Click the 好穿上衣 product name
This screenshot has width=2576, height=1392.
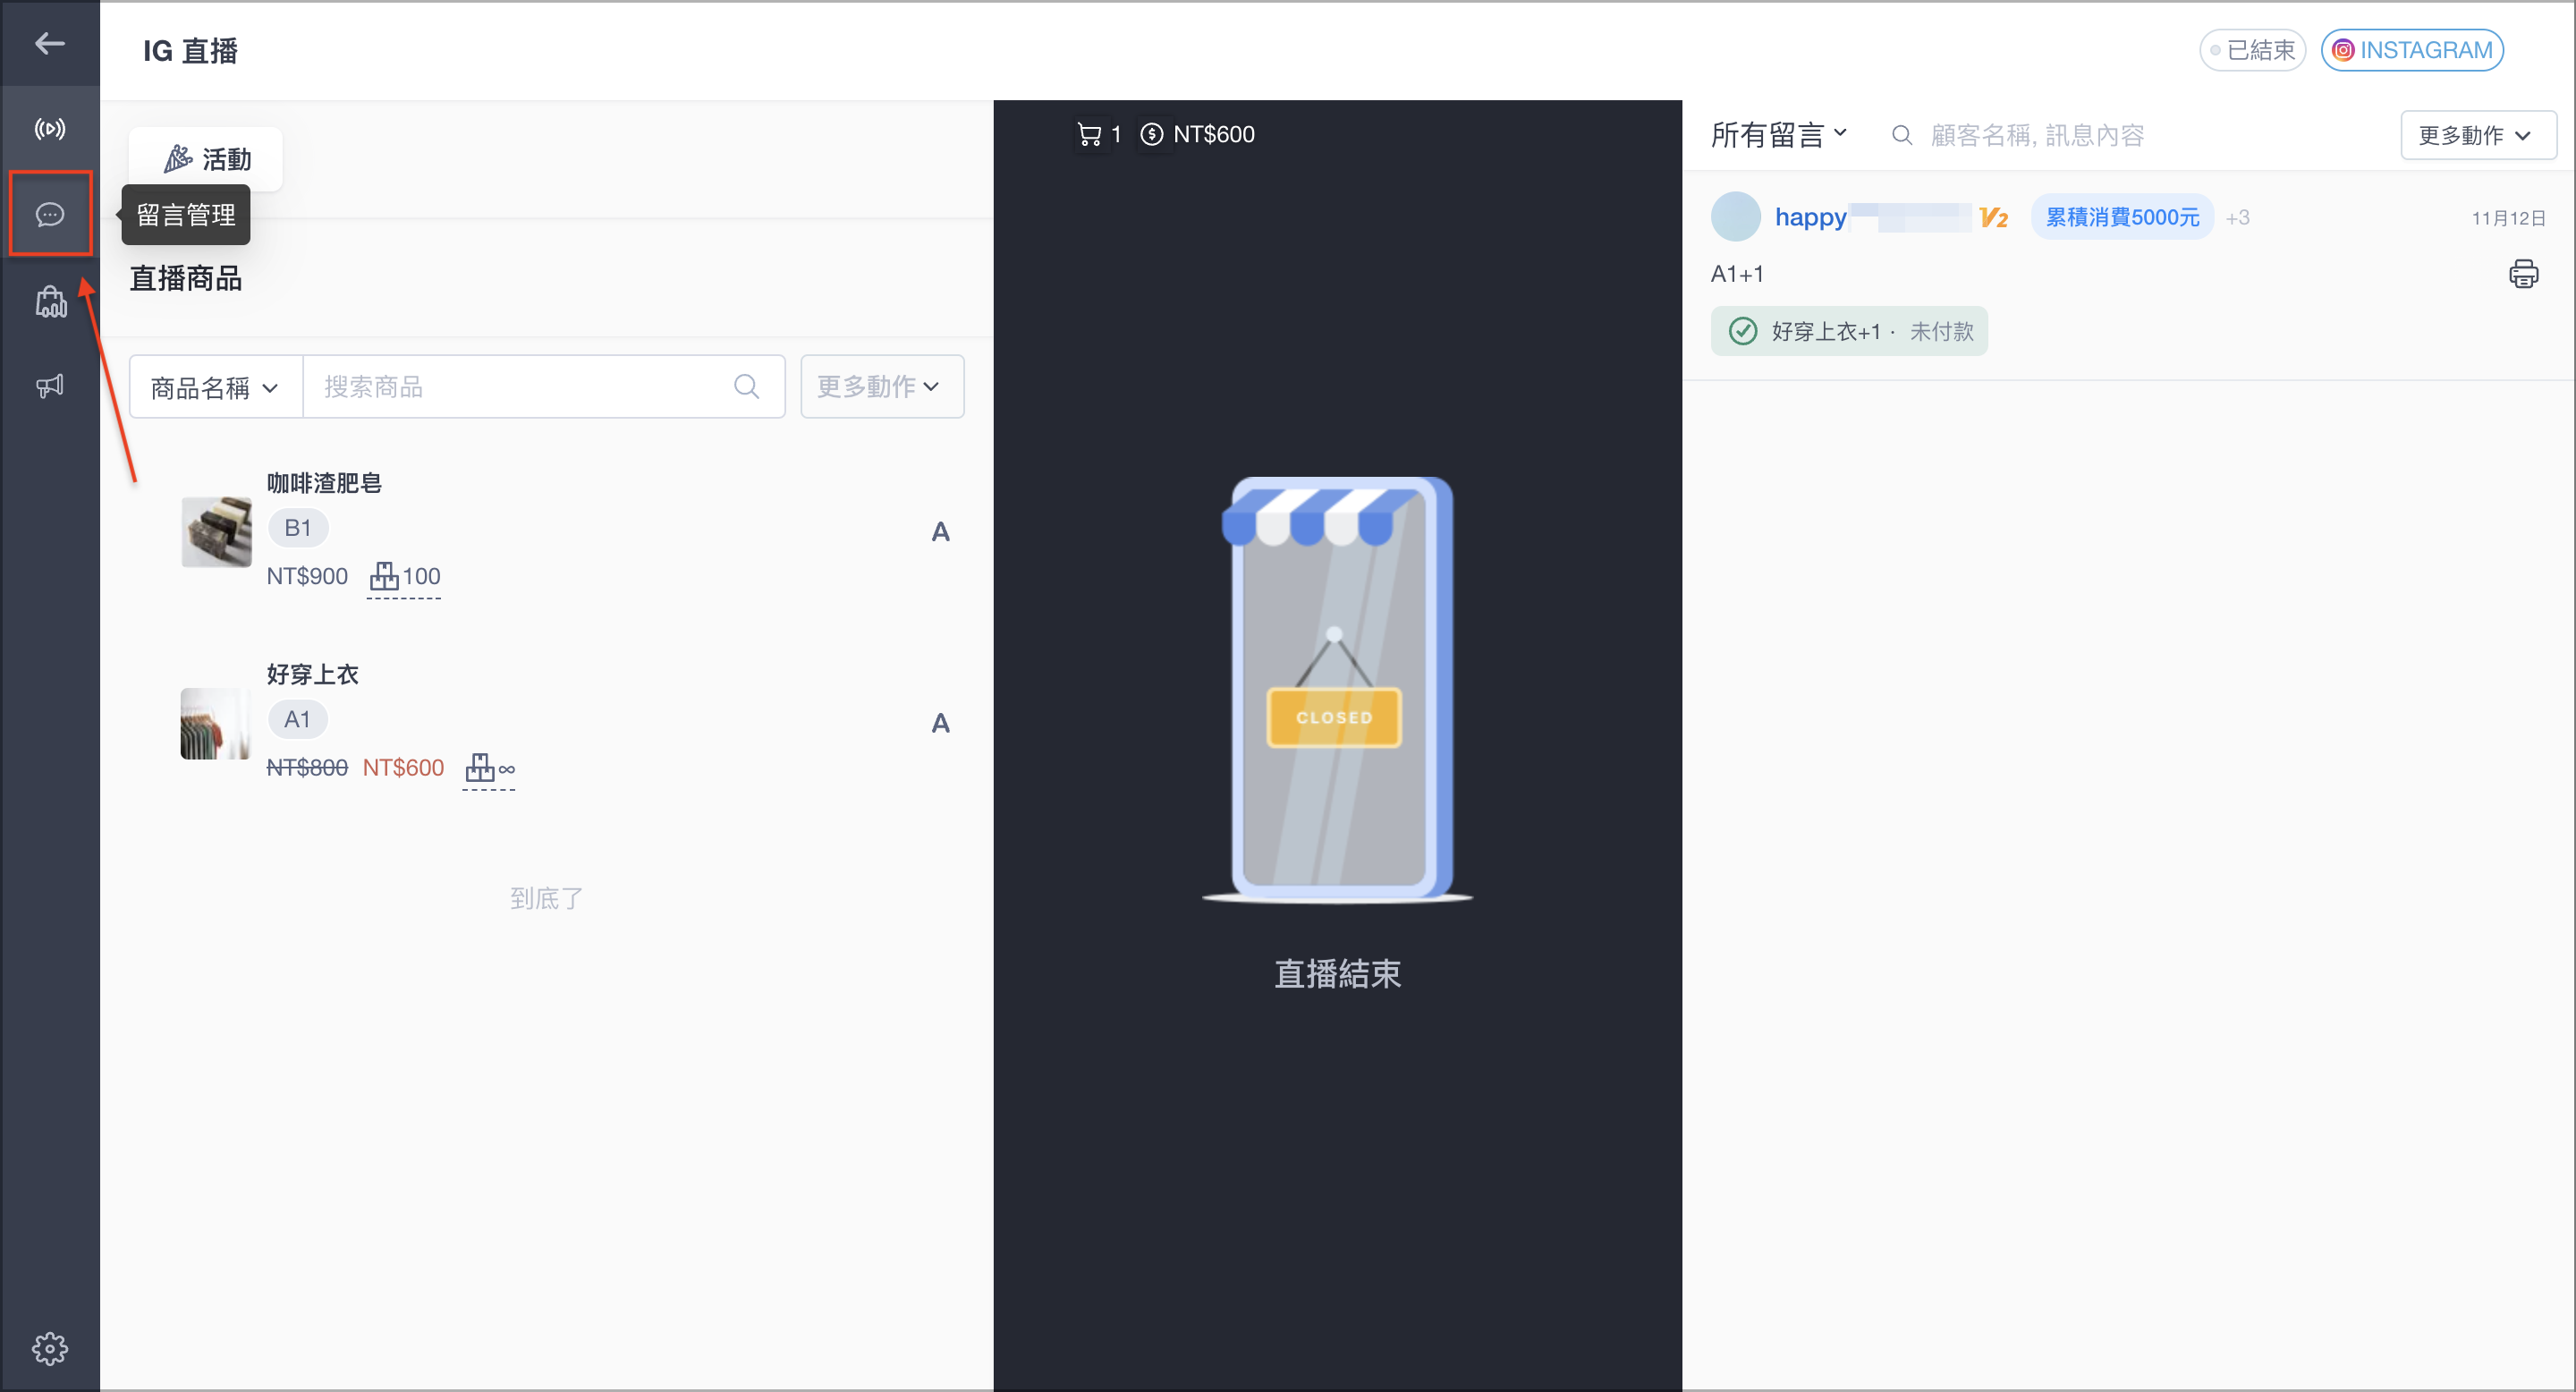(x=312, y=674)
